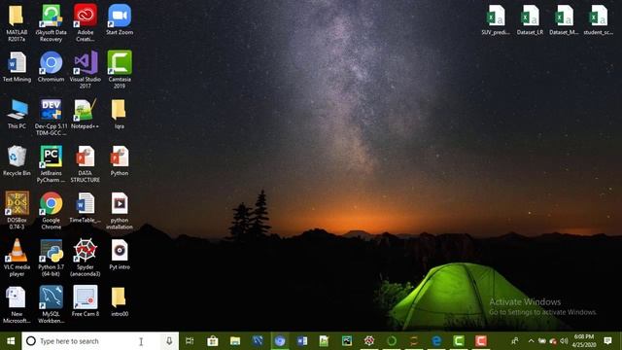The width and height of the screenshot is (622, 350).
Task: Expand hidden system tray icons arrow
Action: point(531,341)
